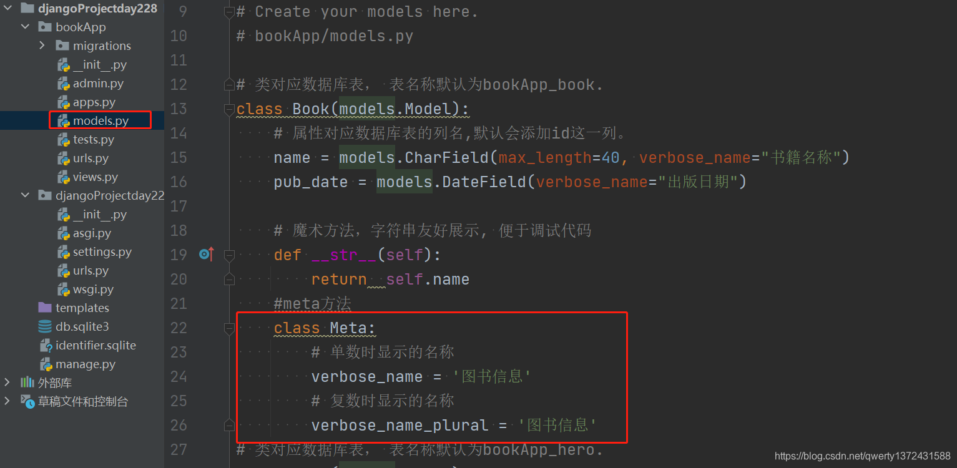Click the Python icon of wsgi.py
957x468 pixels.
coord(64,289)
